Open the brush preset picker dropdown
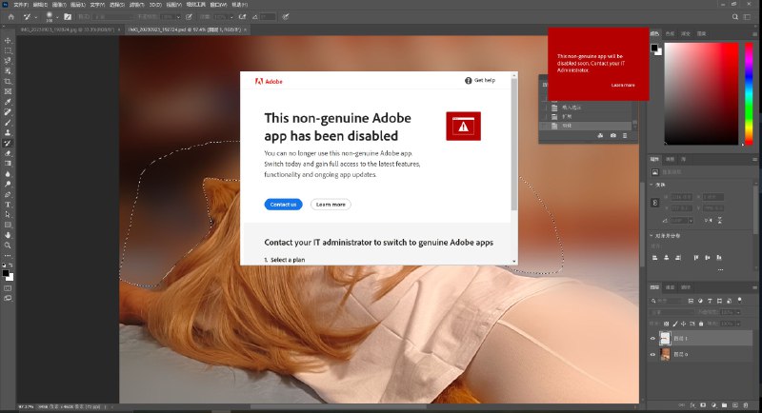Screen dimensions: 762x413 [x=57, y=17]
